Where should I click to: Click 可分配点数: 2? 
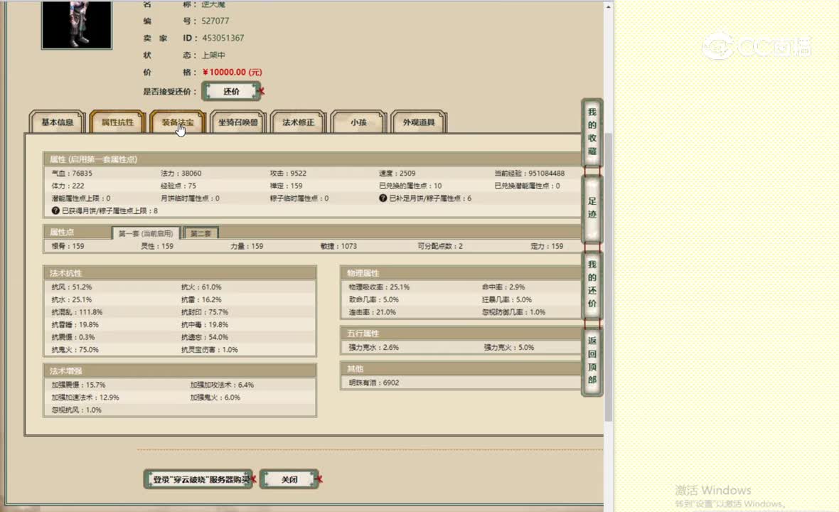440,246
